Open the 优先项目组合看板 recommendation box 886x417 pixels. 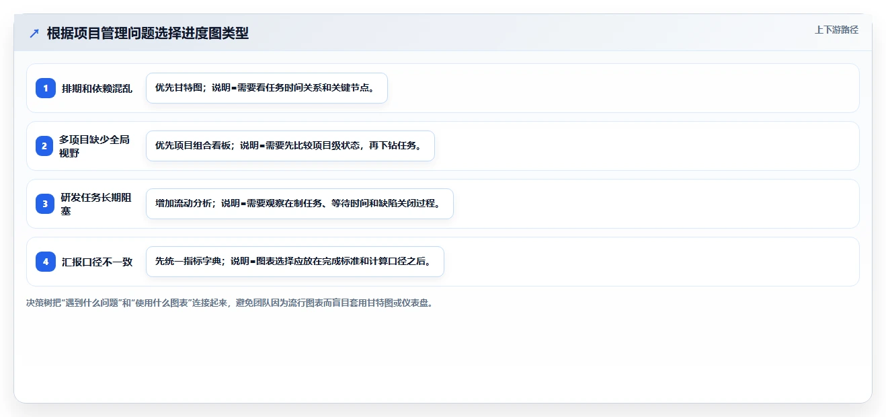click(x=290, y=146)
